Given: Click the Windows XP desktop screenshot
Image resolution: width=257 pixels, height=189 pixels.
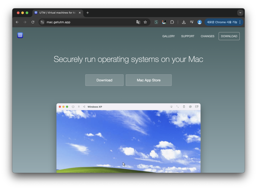Looking at the screenshot, I should [128, 141].
